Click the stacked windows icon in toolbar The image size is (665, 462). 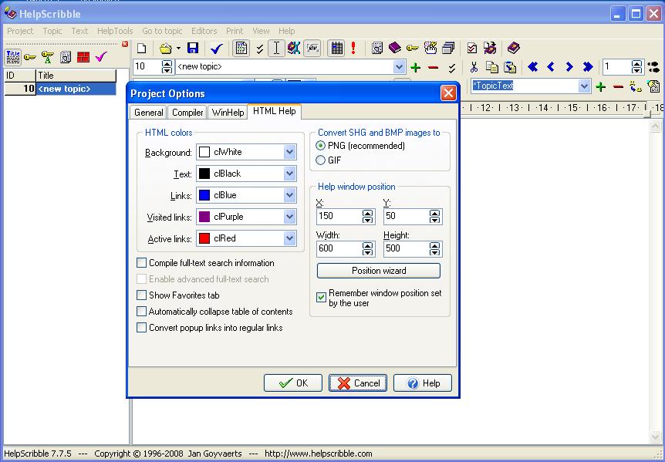click(448, 48)
